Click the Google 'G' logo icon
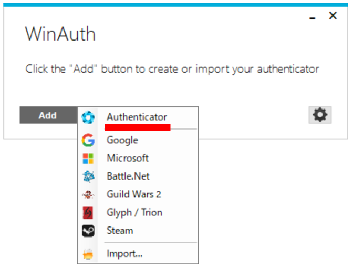 point(88,140)
